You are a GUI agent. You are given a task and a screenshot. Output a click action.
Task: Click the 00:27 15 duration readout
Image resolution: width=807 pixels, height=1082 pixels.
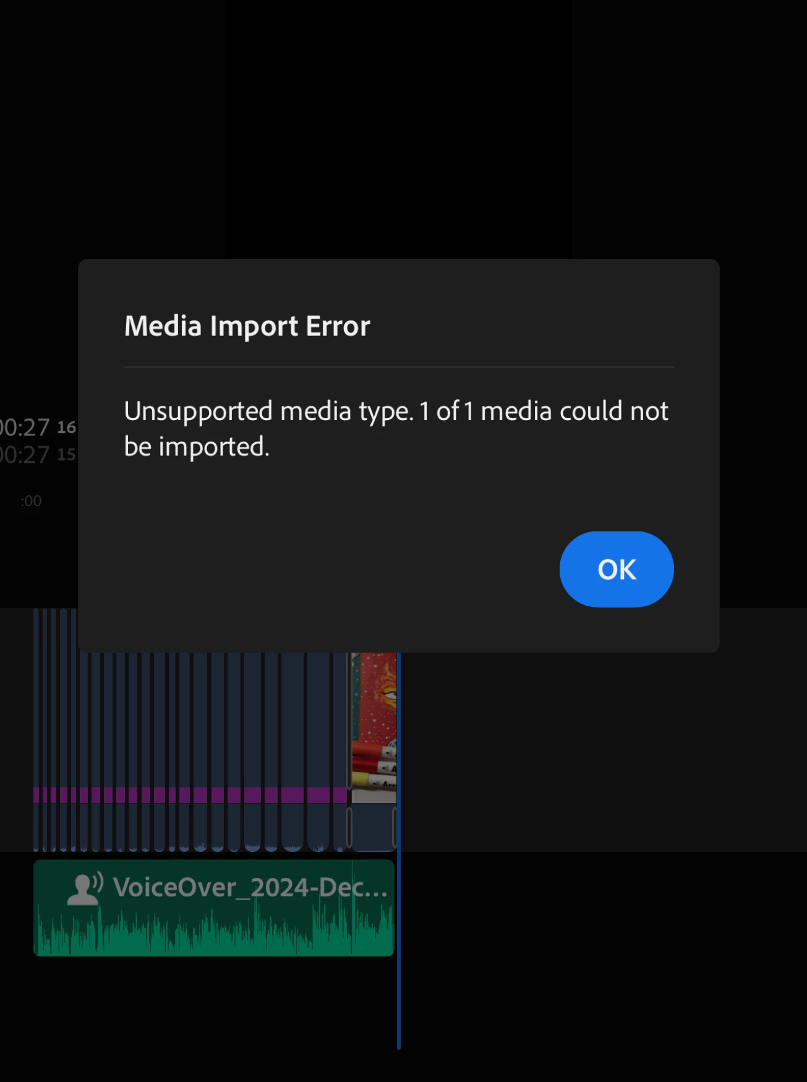point(37,455)
